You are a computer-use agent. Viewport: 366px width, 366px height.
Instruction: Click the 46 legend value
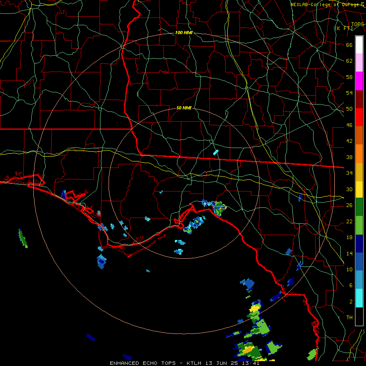click(x=349, y=125)
